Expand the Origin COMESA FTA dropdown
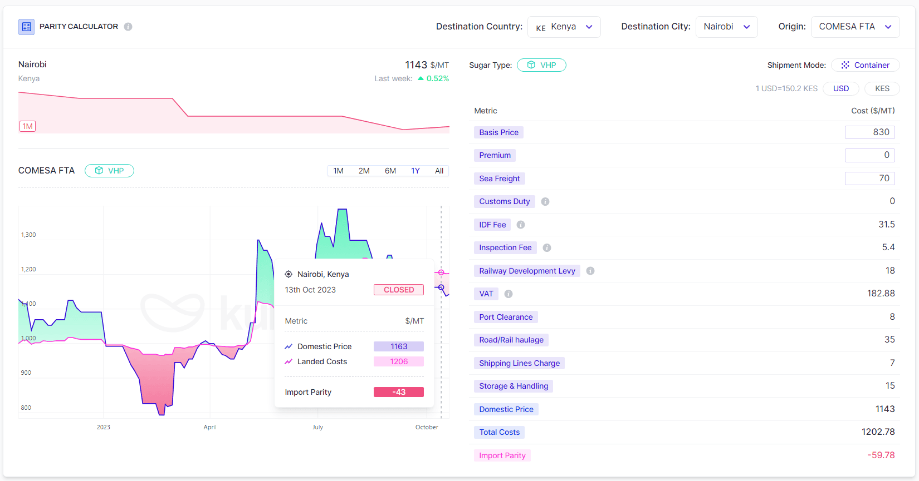The width and height of the screenshot is (919, 481). [x=855, y=27]
